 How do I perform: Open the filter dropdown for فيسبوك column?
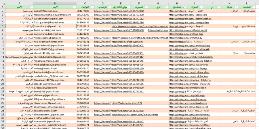146,7
